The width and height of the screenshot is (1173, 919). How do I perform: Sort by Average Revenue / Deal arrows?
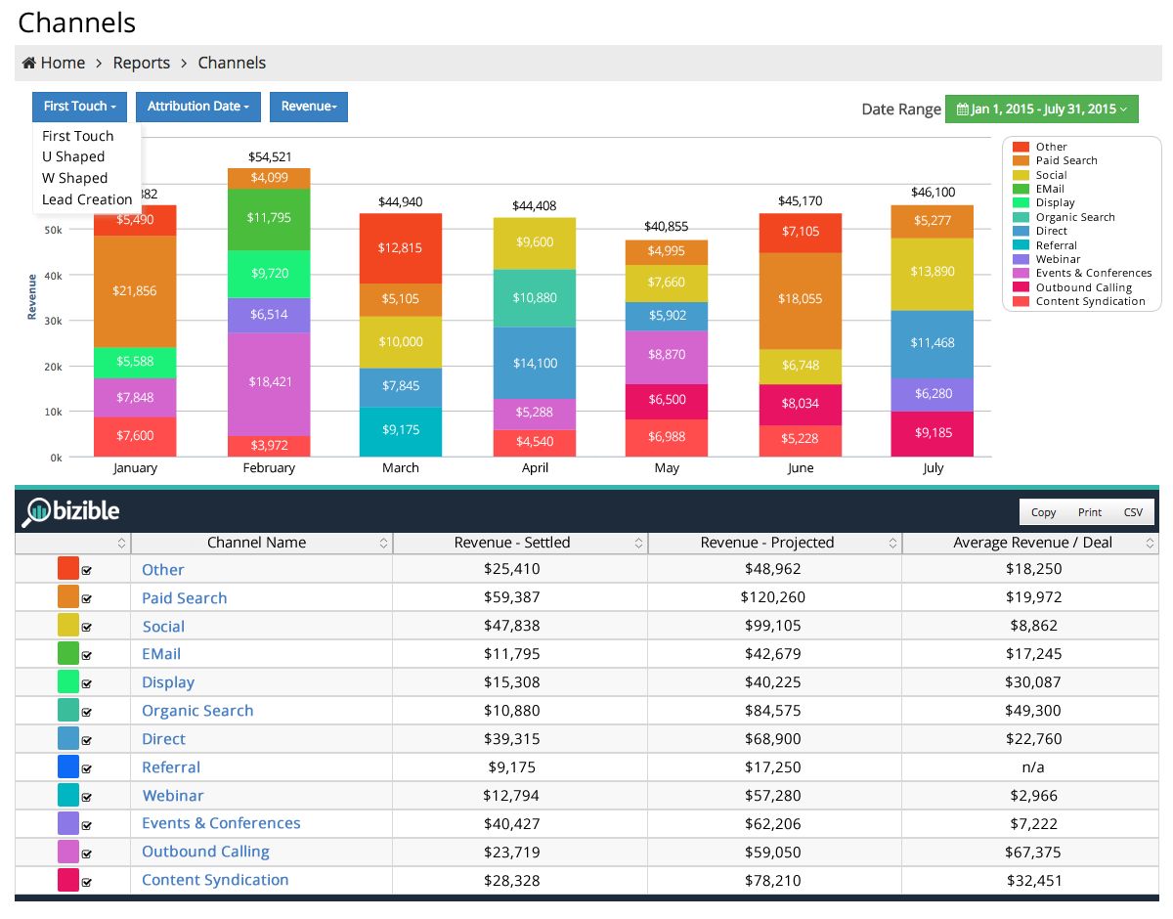(x=1151, y=543)
